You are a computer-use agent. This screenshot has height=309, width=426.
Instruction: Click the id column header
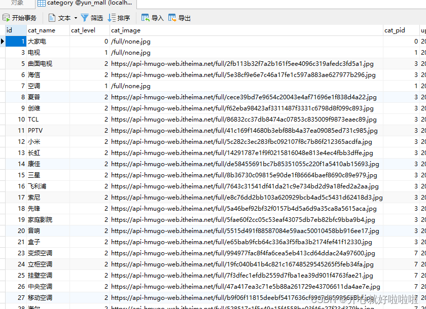pyautogui.click(x=16, y=30)
